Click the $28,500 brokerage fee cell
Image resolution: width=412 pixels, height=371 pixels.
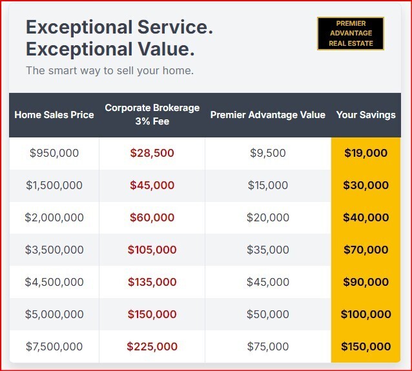(x=152, y=153)
